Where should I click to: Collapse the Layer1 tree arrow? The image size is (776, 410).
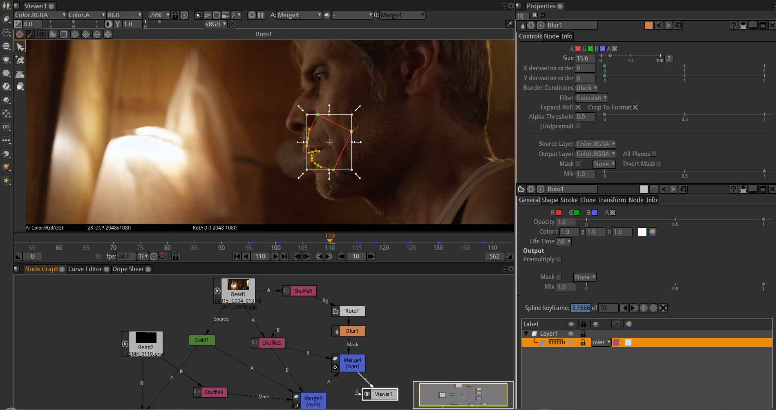(526, 334)
